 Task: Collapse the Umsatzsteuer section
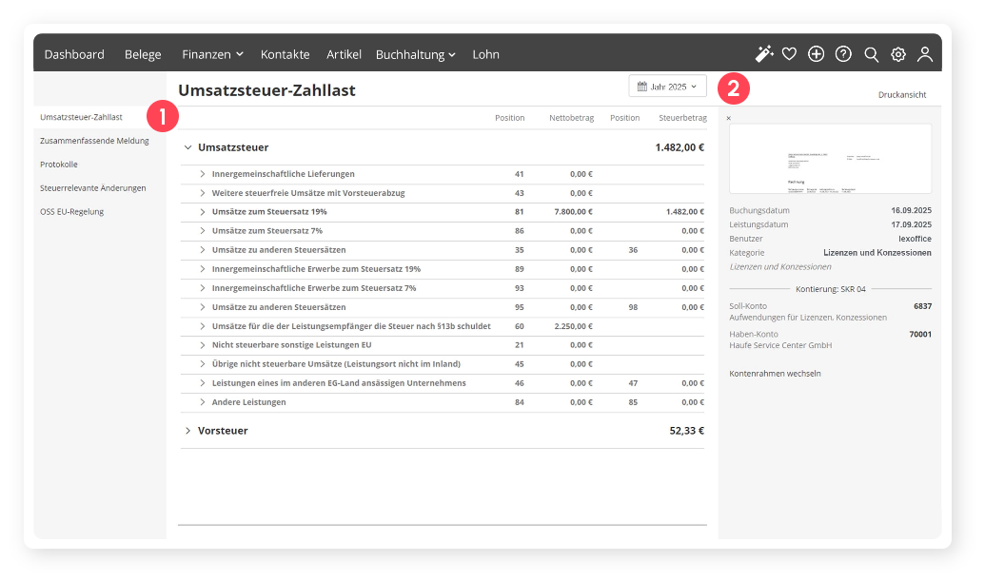click(x=187, y=147)
